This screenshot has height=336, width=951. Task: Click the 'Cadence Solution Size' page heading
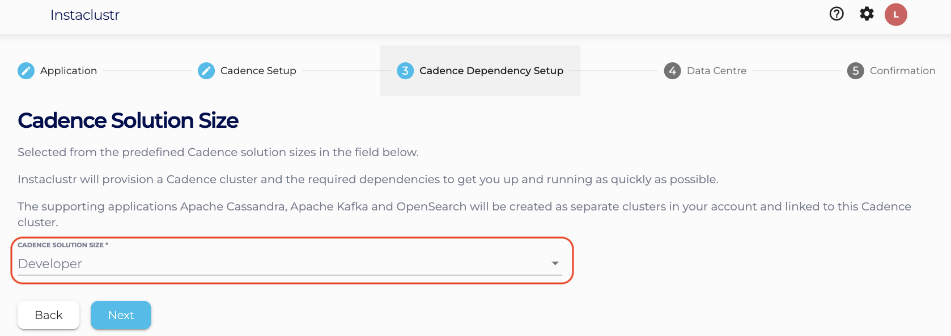click(x=128, y=120)
